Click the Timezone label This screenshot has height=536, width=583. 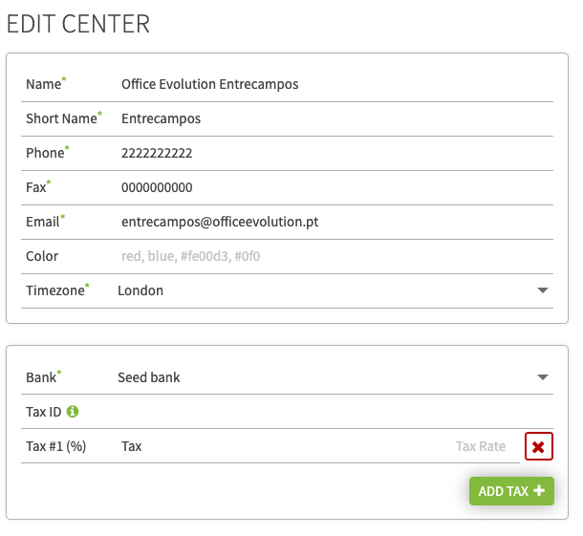click(57, 290)
